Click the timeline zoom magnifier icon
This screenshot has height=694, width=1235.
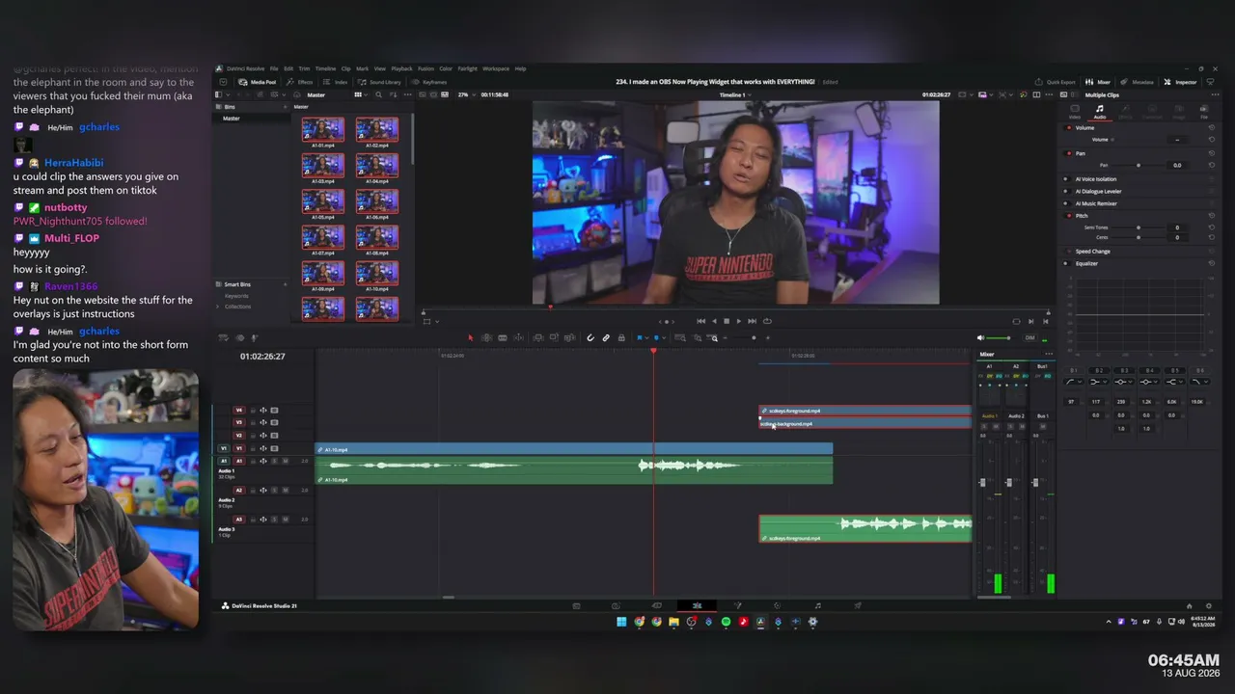coord(714,338)
